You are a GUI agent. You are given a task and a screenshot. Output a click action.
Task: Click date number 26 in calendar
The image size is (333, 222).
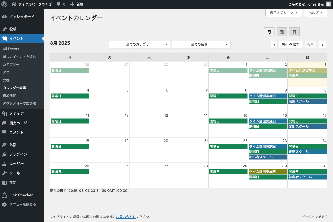[x=126, y=166]
